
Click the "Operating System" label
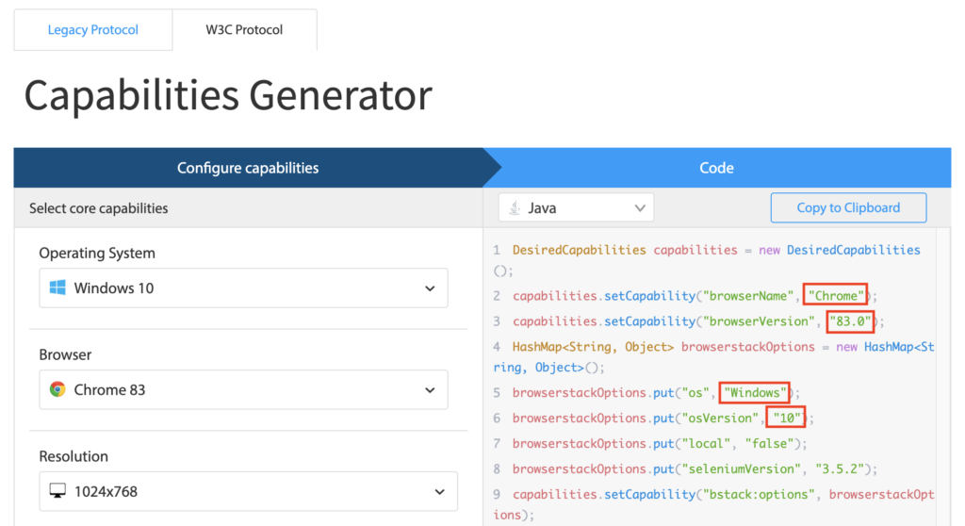(x=97, y=254)
